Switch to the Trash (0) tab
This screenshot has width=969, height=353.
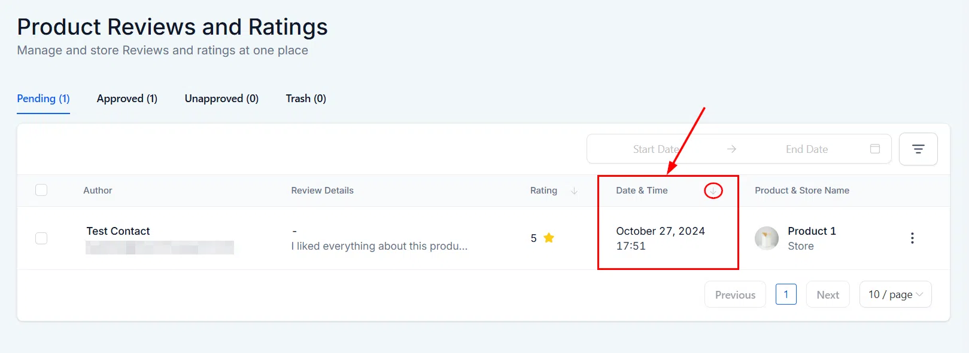pyautogui.click(x=306, y=99)
